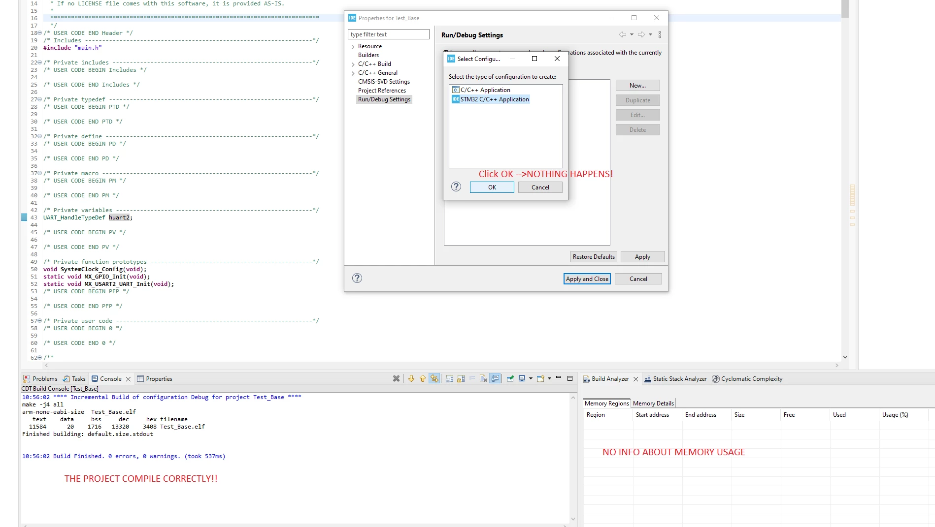Open the view menu (three dots) in Properties
935x527 pixels.
coord(660,34)
